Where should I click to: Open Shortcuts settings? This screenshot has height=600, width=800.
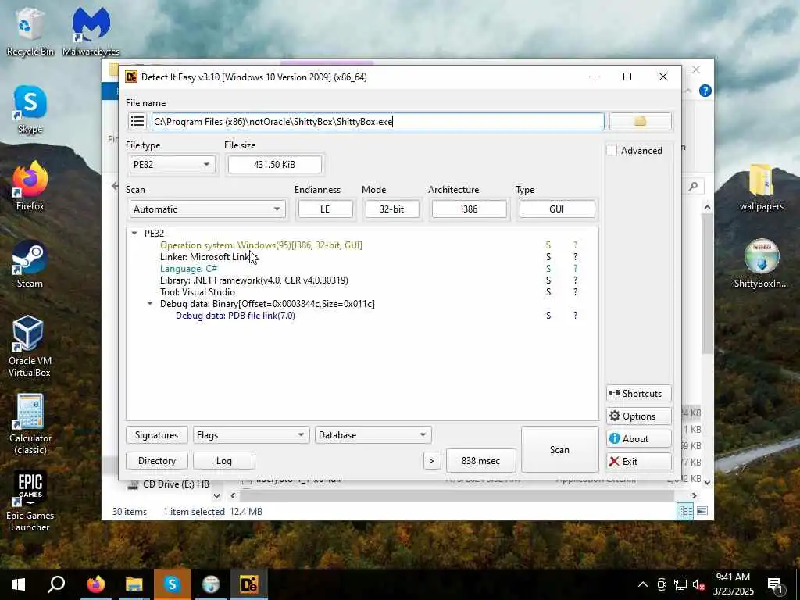pos(639,394)
